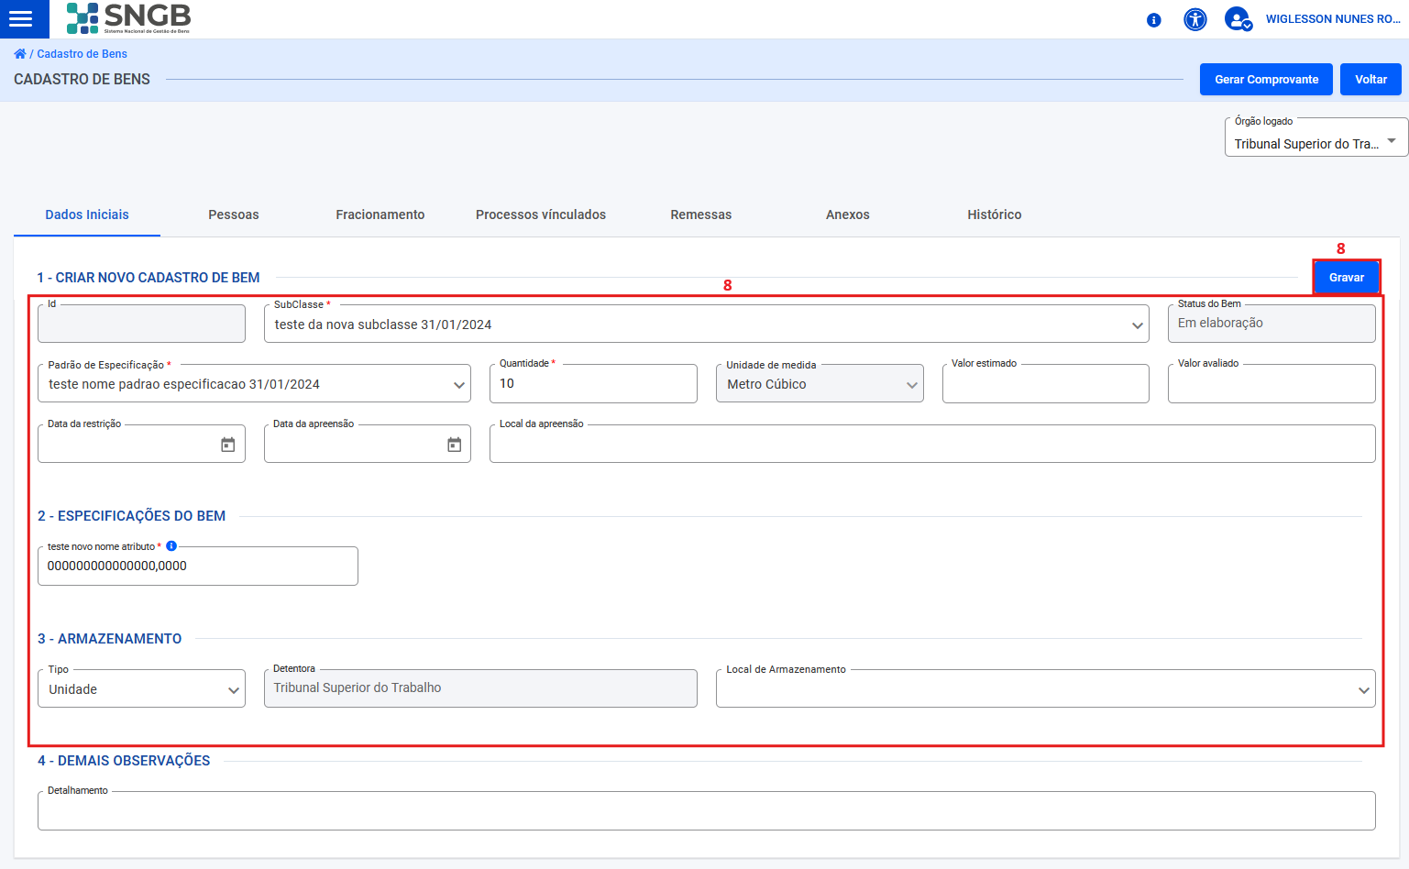Expand Local de Armazenamento dropdown
This screenshot has height=869, width=1409.
(1045, 689)
